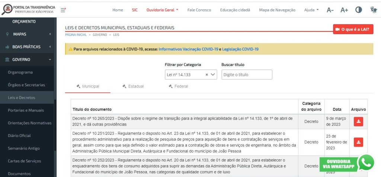Screen dimensions: 381x177
Task: Open Mapa de Navegação page
Action: [x=277, y=10]
